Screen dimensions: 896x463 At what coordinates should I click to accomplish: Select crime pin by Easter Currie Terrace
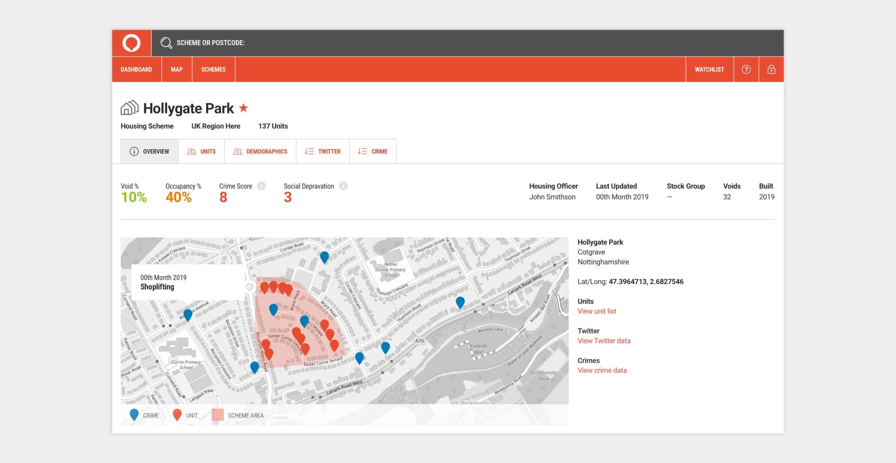359,358
